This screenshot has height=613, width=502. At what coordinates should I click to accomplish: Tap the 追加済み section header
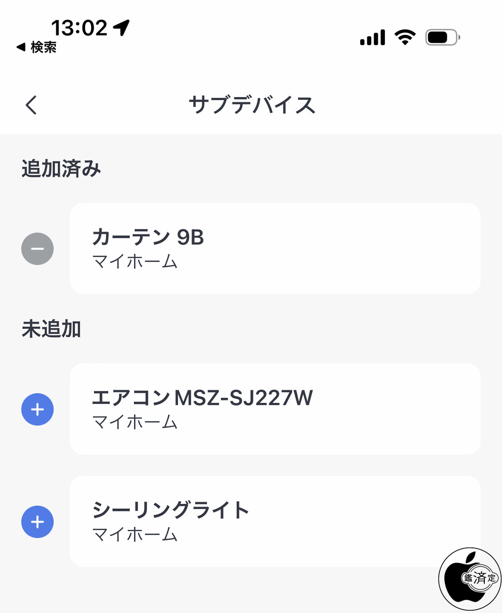click(x=61, y=168)
